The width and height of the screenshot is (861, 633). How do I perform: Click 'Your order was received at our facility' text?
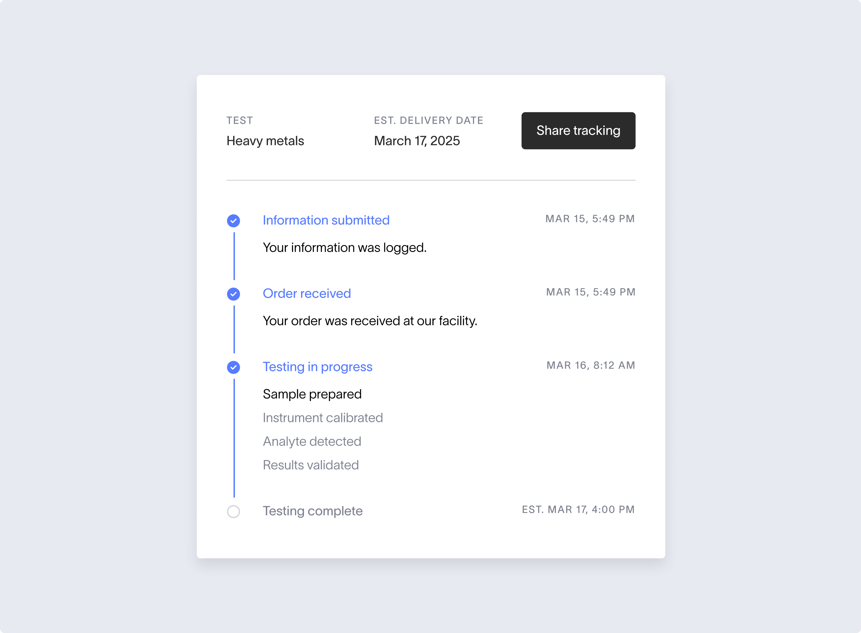click(370, 321)
